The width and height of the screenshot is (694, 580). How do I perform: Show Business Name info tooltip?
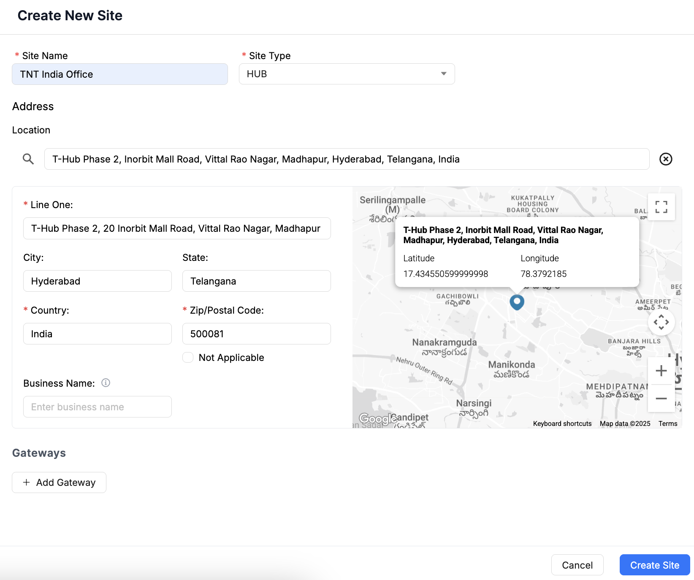point(106,383)
